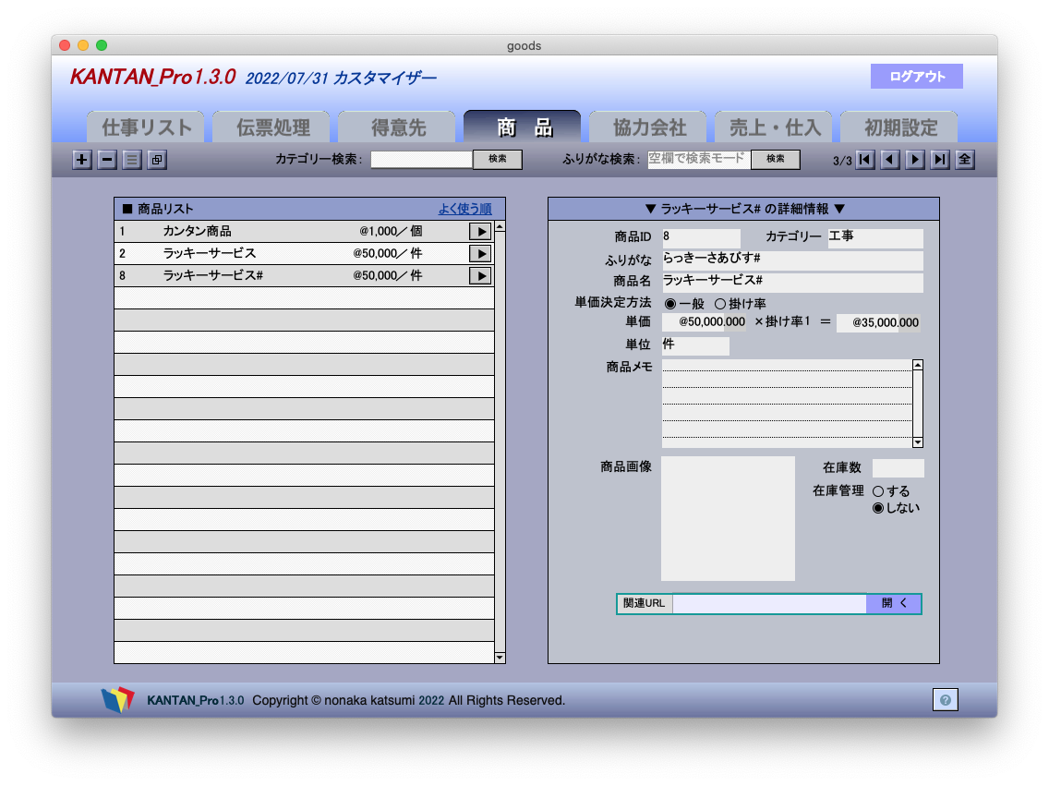Select カンタン商品 row name

coord(198,232)
